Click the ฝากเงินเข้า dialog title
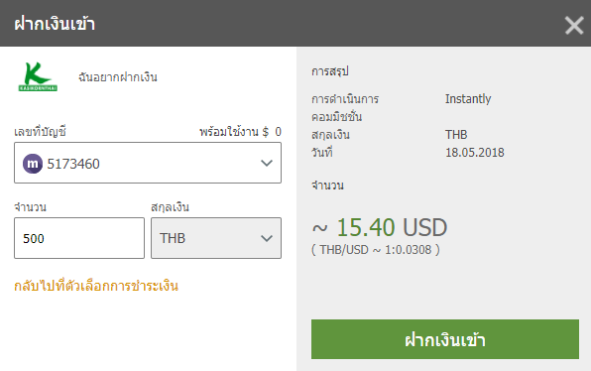Viewport: 591px width, 371px height. click(x=55, y=24)
